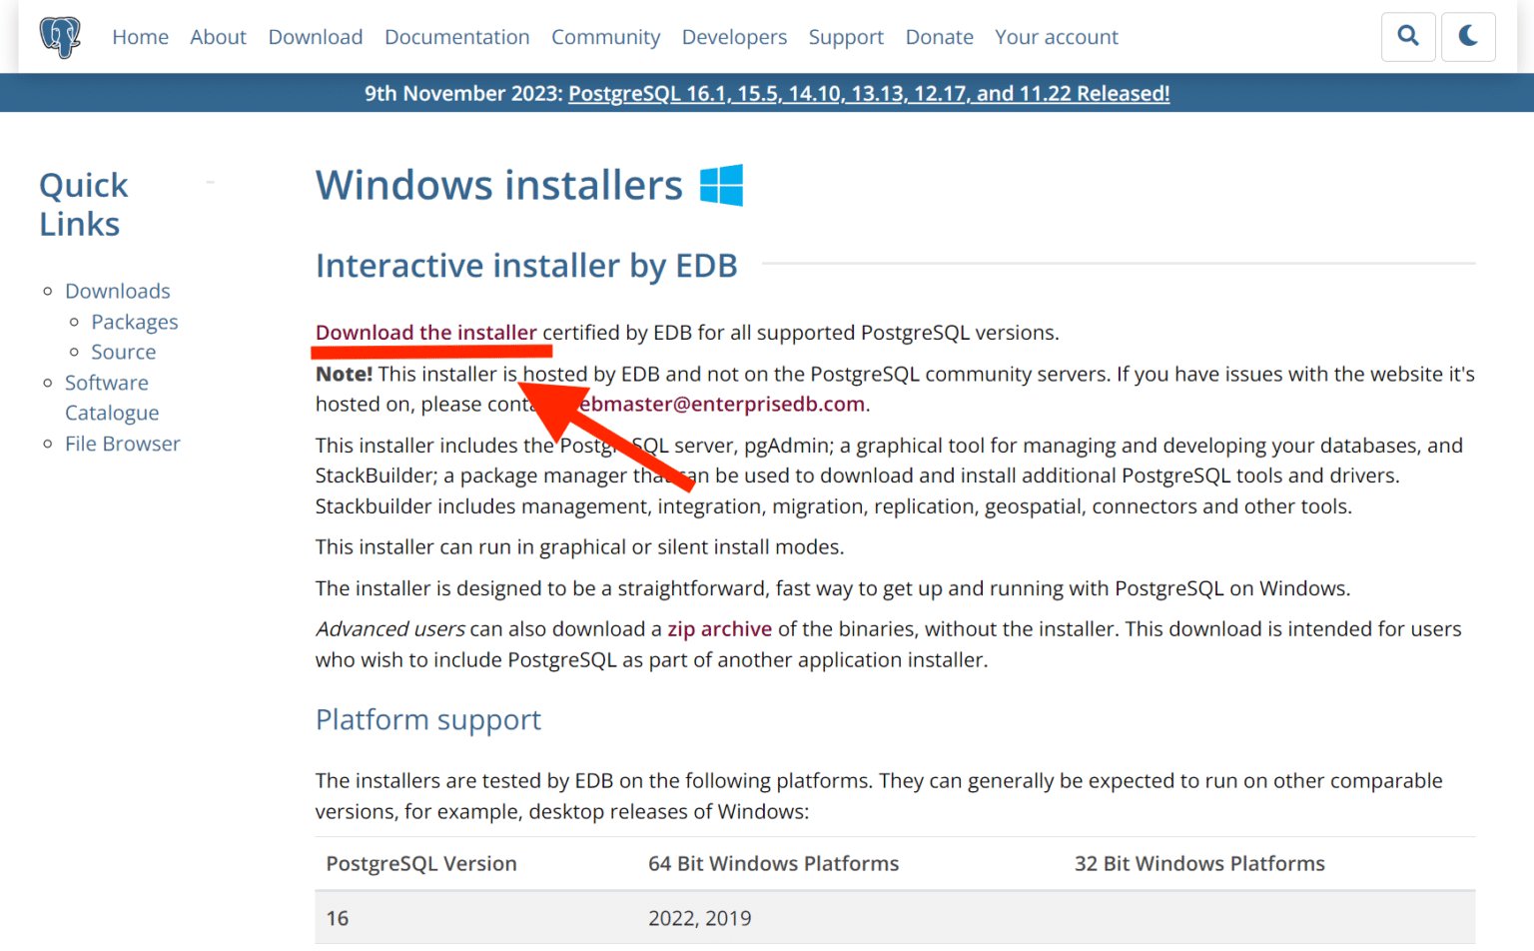Open the Developers nav link
The image size is (1534, 951).
[x=734, y=37]
